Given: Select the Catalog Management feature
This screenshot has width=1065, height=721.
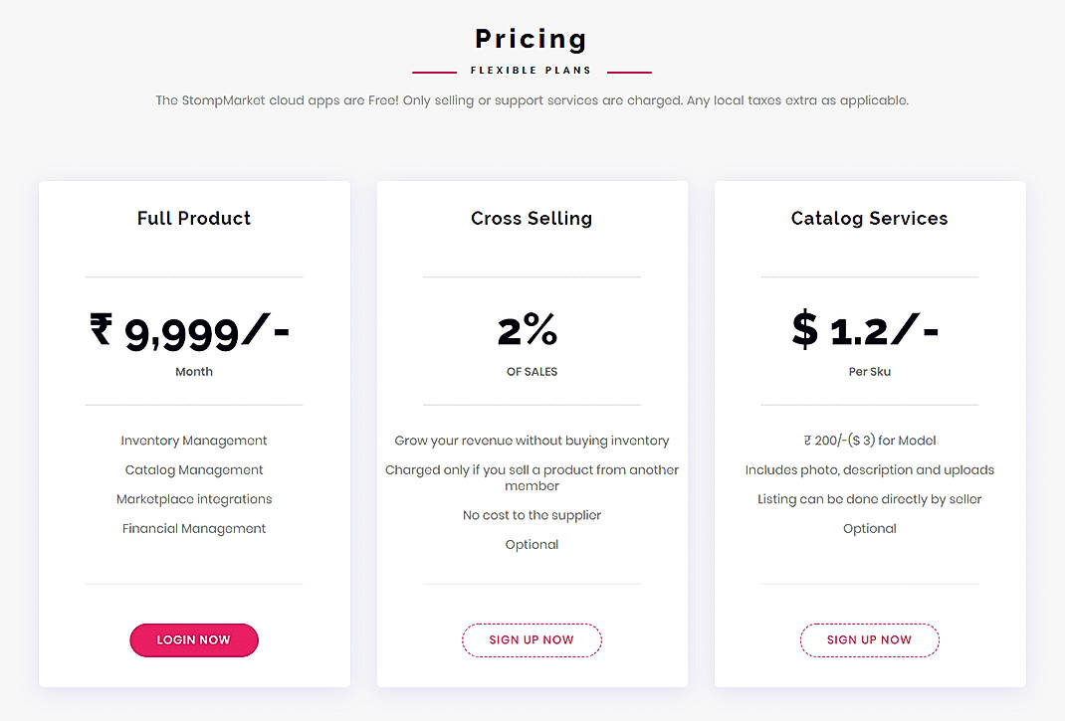Looking at the screenshot, I should 193,469.
